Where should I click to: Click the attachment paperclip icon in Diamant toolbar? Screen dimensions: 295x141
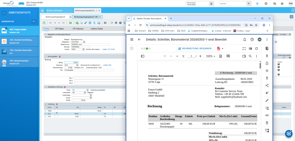(x=94, y=23)
